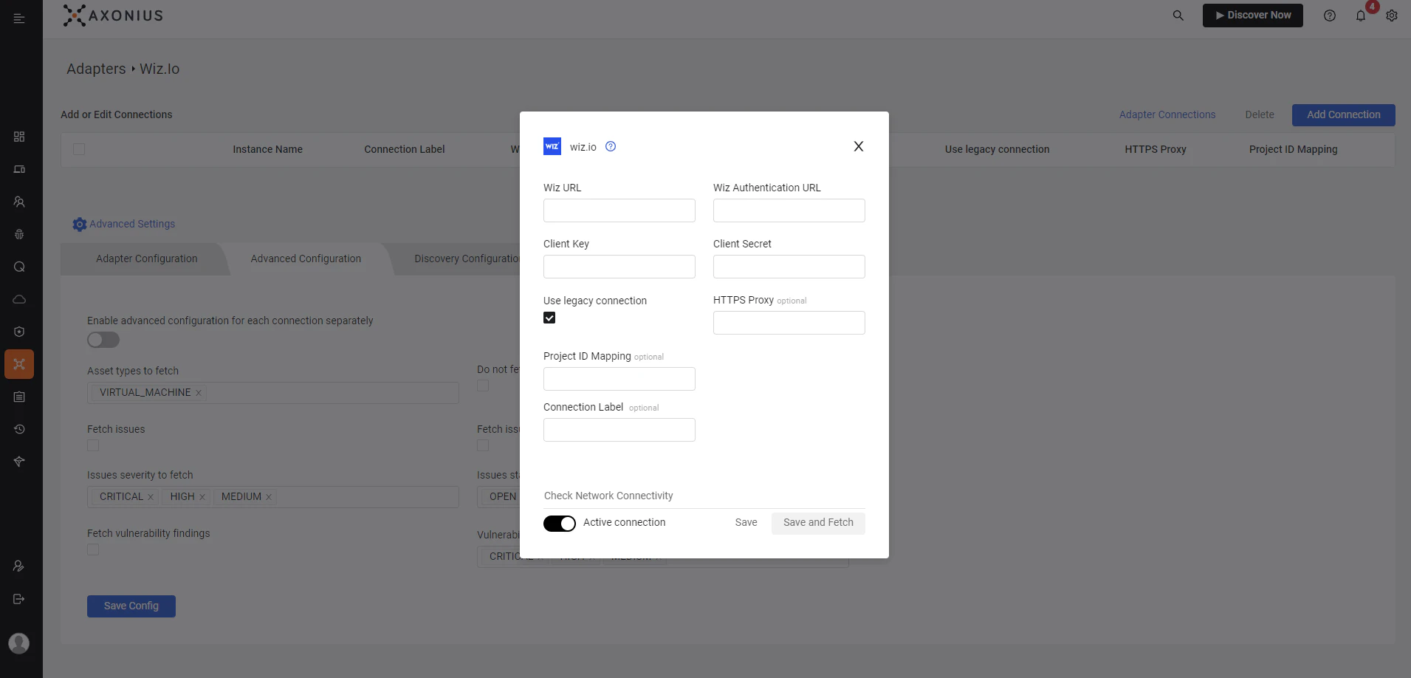
Task: Open the user avatar profile
Action: tap(19, 643)
